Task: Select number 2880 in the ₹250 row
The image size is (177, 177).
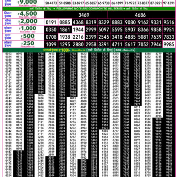Action: pyautogui.click(x=78, y=44)
